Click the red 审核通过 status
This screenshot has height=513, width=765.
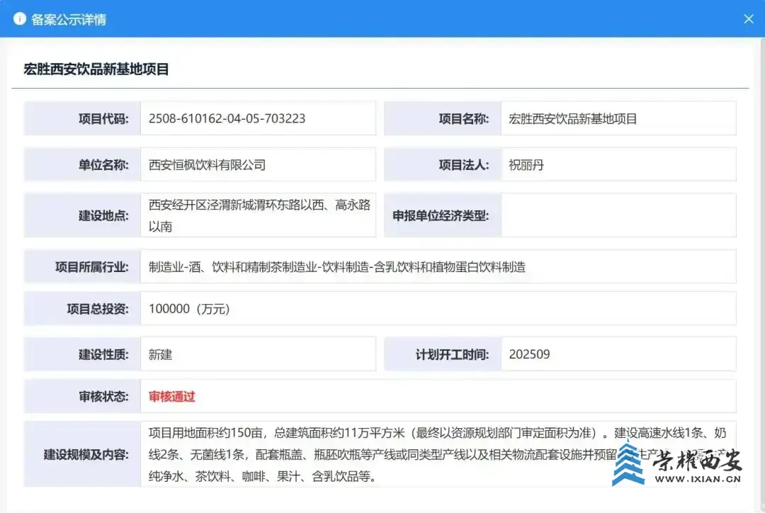(x=171, y=396)
